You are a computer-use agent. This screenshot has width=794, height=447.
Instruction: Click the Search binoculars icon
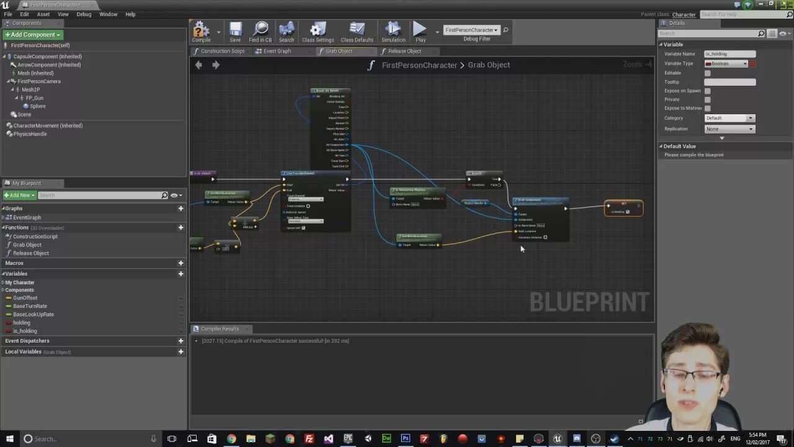pyautogui.click(x=287, y=30)
